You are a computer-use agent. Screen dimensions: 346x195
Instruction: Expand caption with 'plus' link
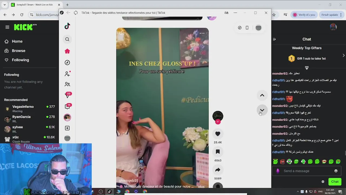point(201,187)
